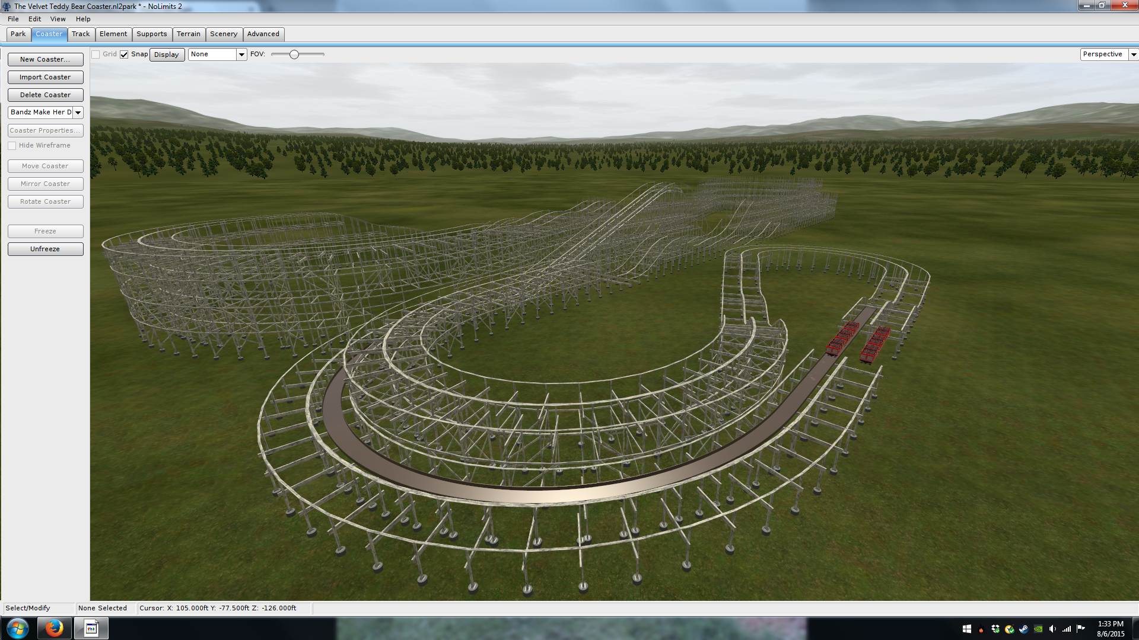Click the Steam tray icon

[1023, 629]
